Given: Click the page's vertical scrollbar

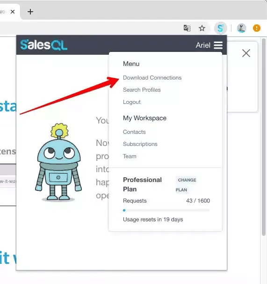Looking at the screenshot, I should point(264,137).
